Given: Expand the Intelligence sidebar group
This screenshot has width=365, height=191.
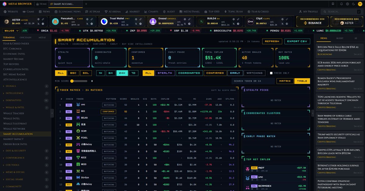Looking at the screenshot, I should 26,93.
